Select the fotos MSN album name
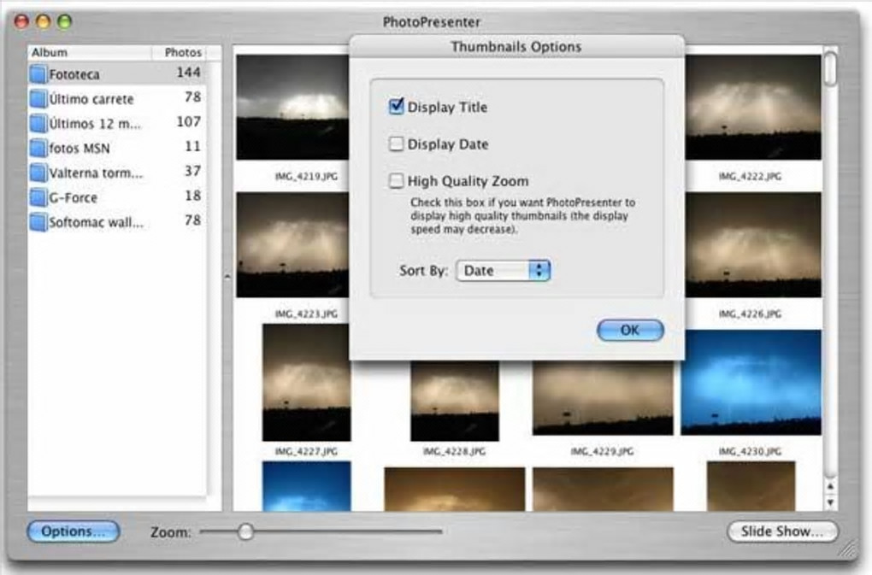This screenshot has height=575, width=872. (79, 149)
